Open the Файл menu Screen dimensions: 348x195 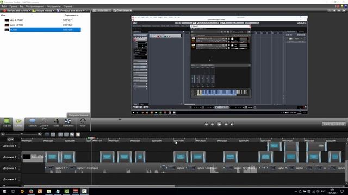point(4,6)
